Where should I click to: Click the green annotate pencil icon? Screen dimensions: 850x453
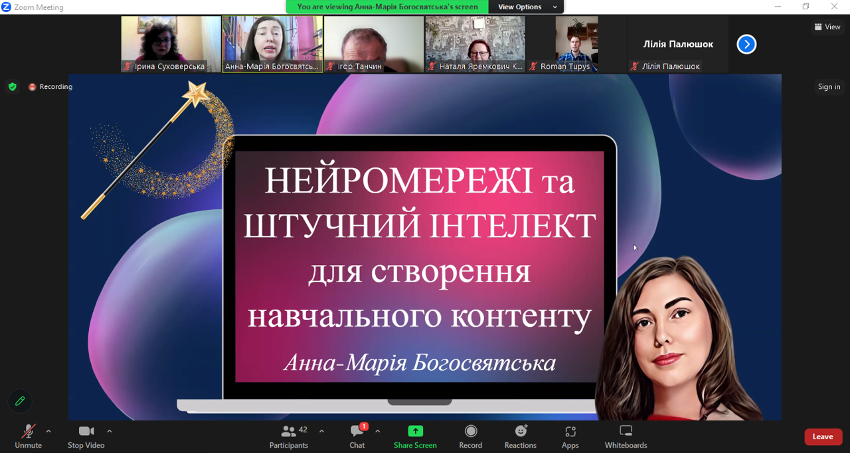[20, 401]
